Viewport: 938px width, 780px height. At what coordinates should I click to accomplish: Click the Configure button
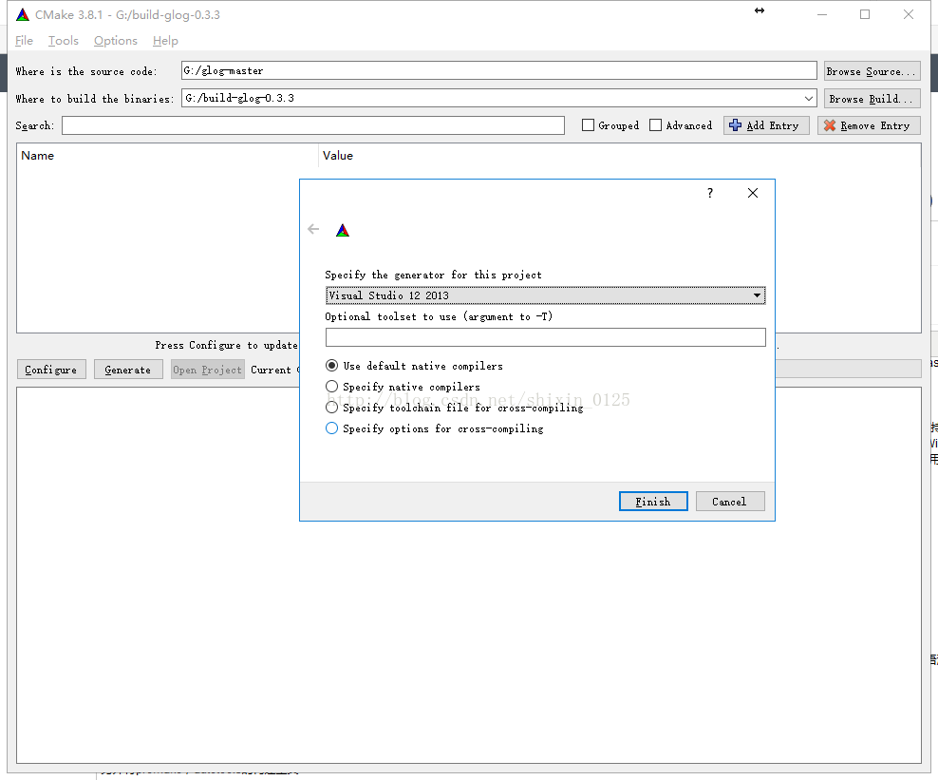click(51, 370)
